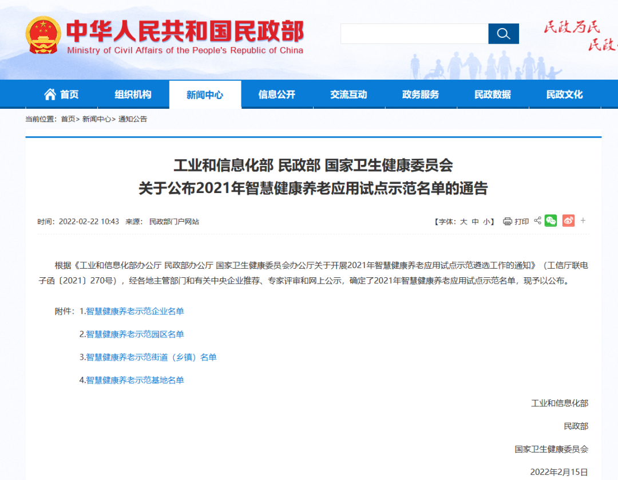Image resolution: width=618 pixels, height=480 pixels.
Task: Click the print icon beside 打印
Action: click(508, 221)
